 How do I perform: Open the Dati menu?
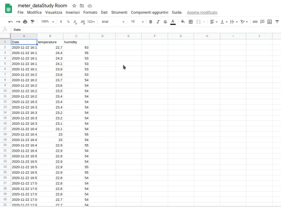pos(104,12)
